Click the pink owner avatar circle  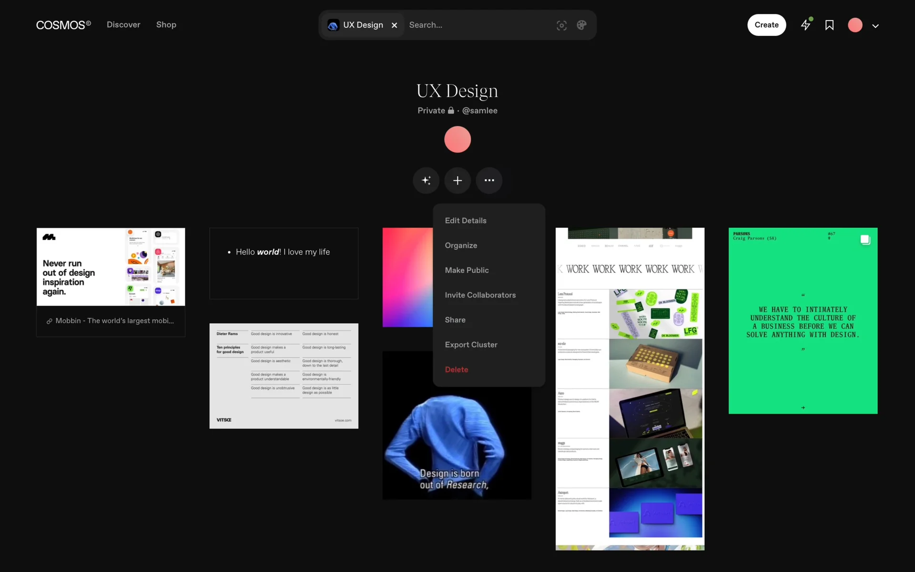pyautogui.click(x=457, y=139)
